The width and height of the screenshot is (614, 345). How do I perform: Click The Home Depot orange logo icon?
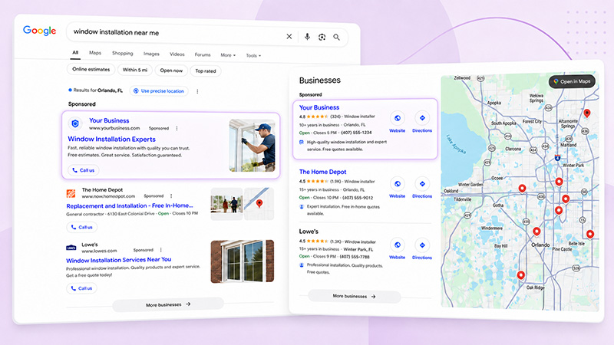(x=71, y=193)
